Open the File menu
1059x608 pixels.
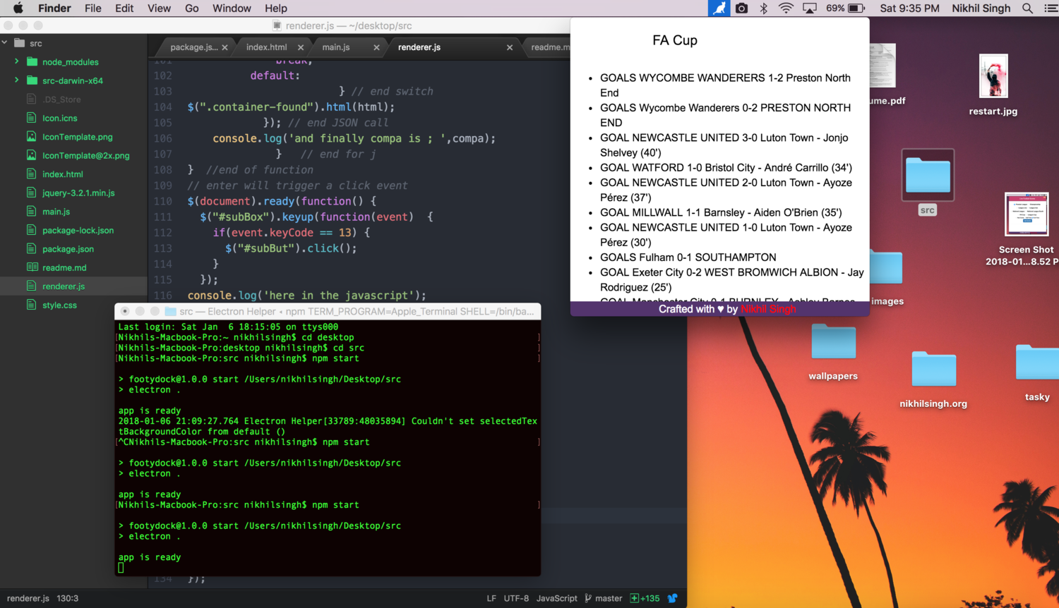point(92,8)
